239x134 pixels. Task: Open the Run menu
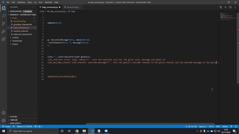(x=40, y=2)
